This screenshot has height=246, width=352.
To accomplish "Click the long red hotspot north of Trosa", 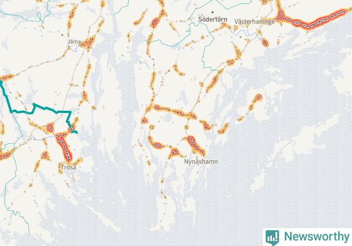I will coord(64,148).
